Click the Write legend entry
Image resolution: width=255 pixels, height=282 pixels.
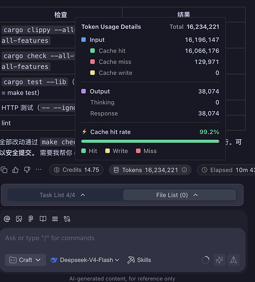pos(117,151)
